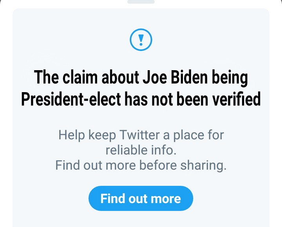The width and height of the screenshot is (282, 227).
Task: Click white margin right of the card
Action: point(276,118)
